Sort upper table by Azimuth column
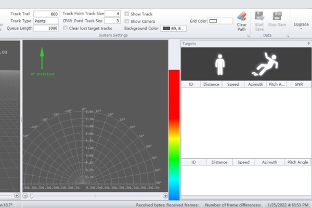This screenshot has width=312, height=208. (x=255, y=84)
